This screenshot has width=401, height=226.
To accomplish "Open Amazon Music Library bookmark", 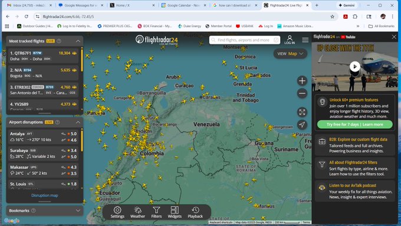I will [295, 26].
